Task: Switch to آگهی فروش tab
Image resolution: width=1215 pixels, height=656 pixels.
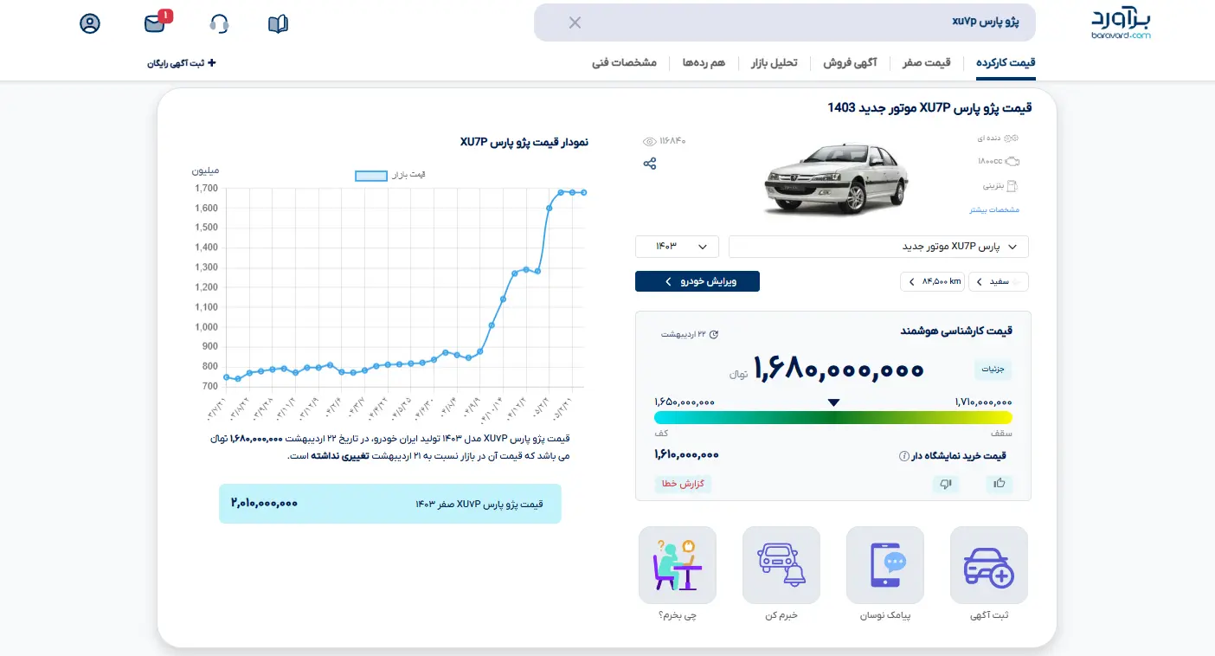Action: (x=850, y=63)
